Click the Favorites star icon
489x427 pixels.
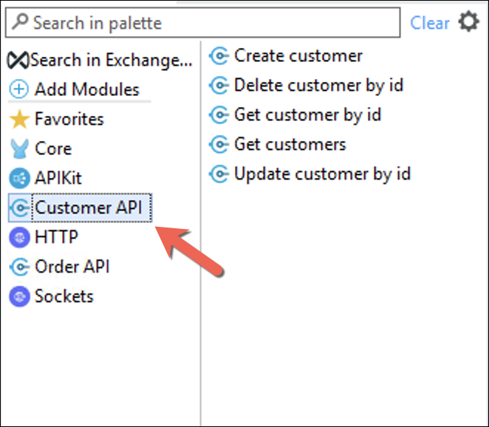19,119
